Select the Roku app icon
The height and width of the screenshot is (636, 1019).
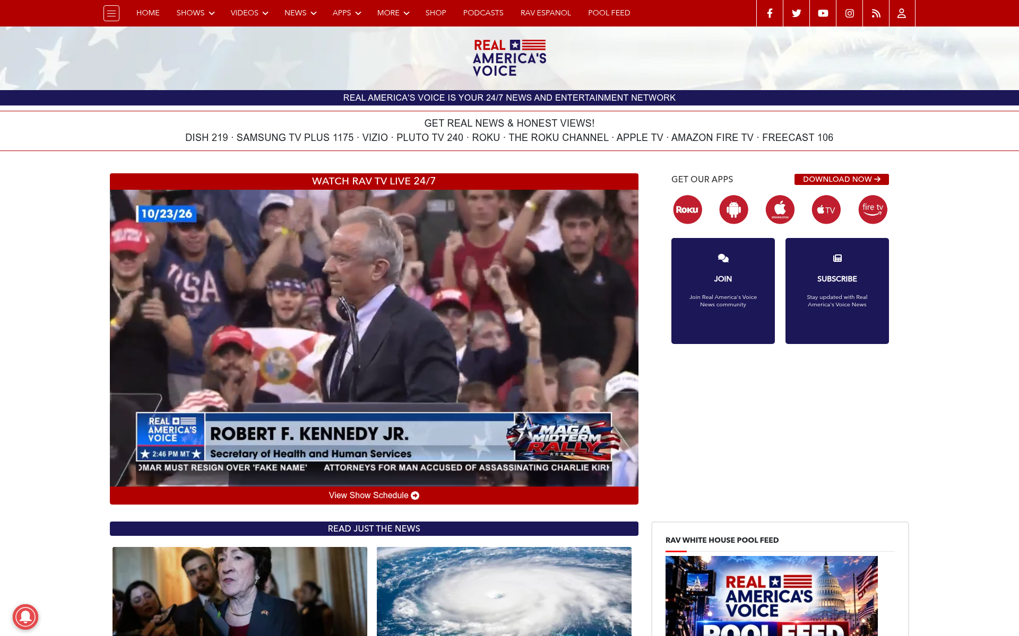[x=687, y=209]
